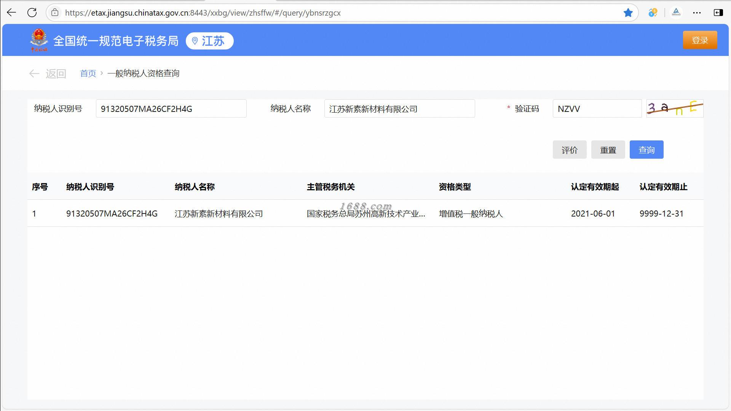Click the 重置 reset button

coord(608,150)
